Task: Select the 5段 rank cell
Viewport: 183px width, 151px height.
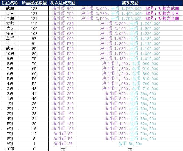Action: (x=10, y=78)
